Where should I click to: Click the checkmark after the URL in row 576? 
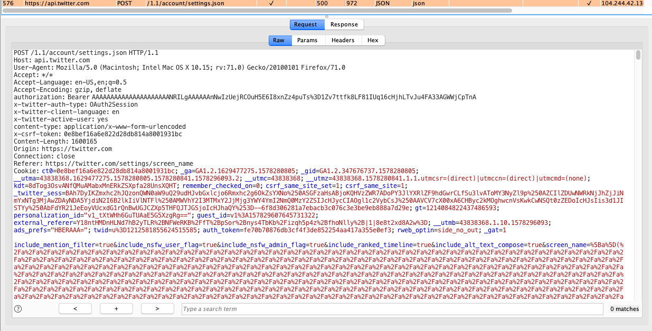[x=271, y=3]
